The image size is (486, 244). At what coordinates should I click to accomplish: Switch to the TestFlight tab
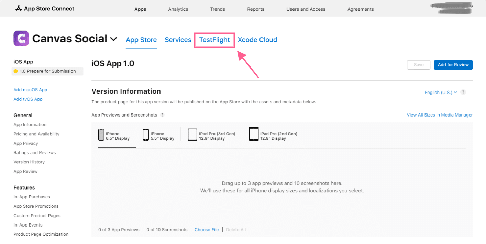(x=214, y=40)
